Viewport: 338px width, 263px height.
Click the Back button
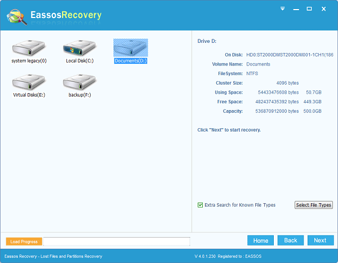(x=291, y=240)
